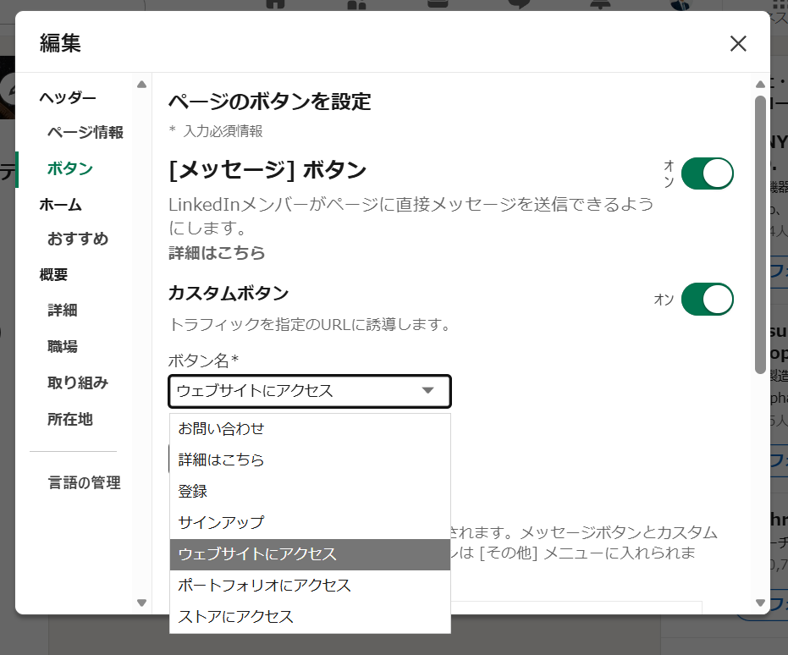
Task: Navigate to the 職場 section
Action: point(62,346)
